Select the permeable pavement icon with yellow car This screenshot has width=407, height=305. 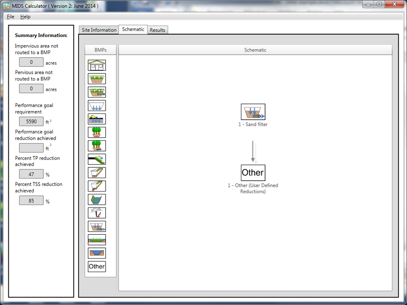pyautogui.click(x=97, y=119)
